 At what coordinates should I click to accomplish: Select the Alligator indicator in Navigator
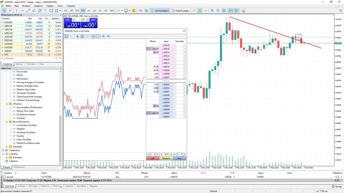(21, 129)
